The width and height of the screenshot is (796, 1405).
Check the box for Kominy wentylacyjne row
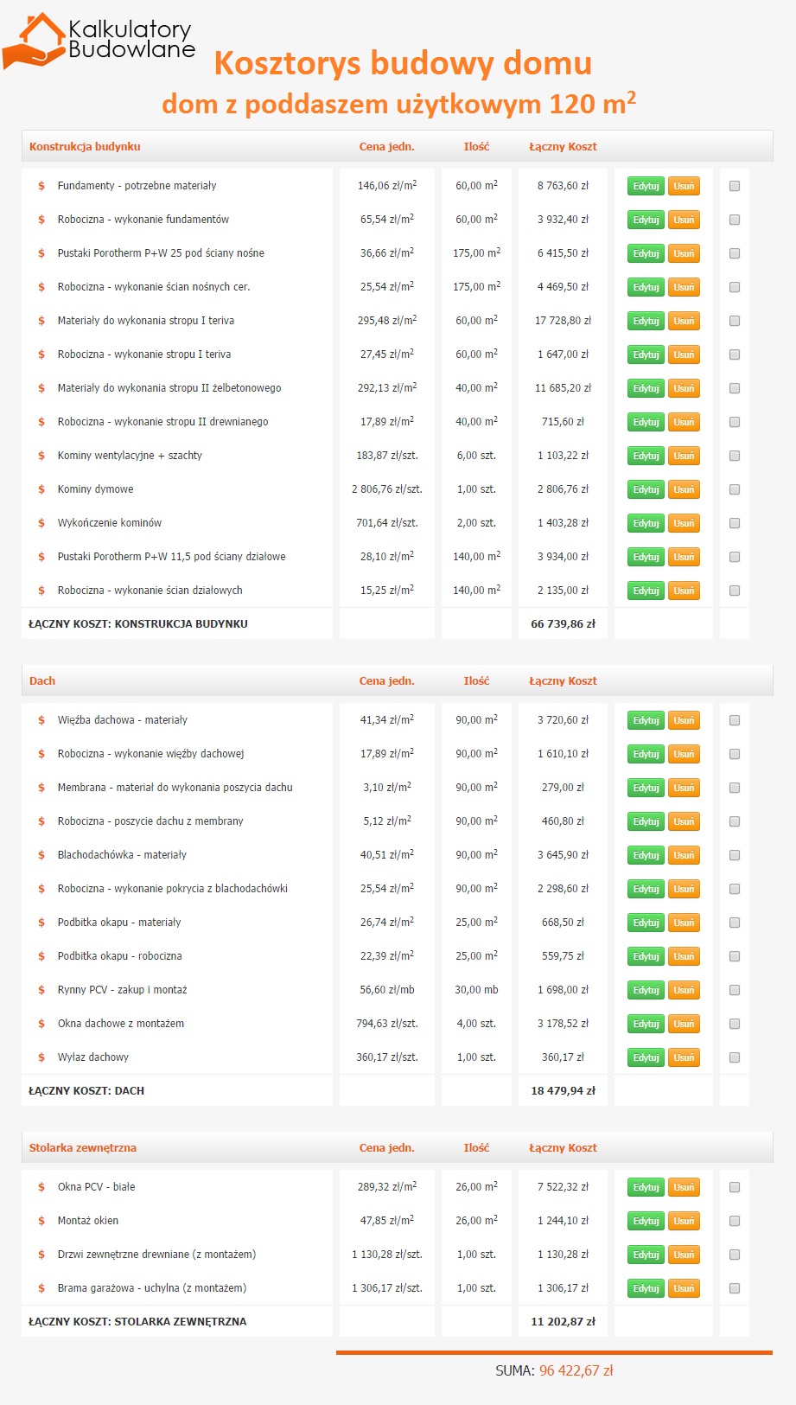pyautogui.click(x=735, y=456)
